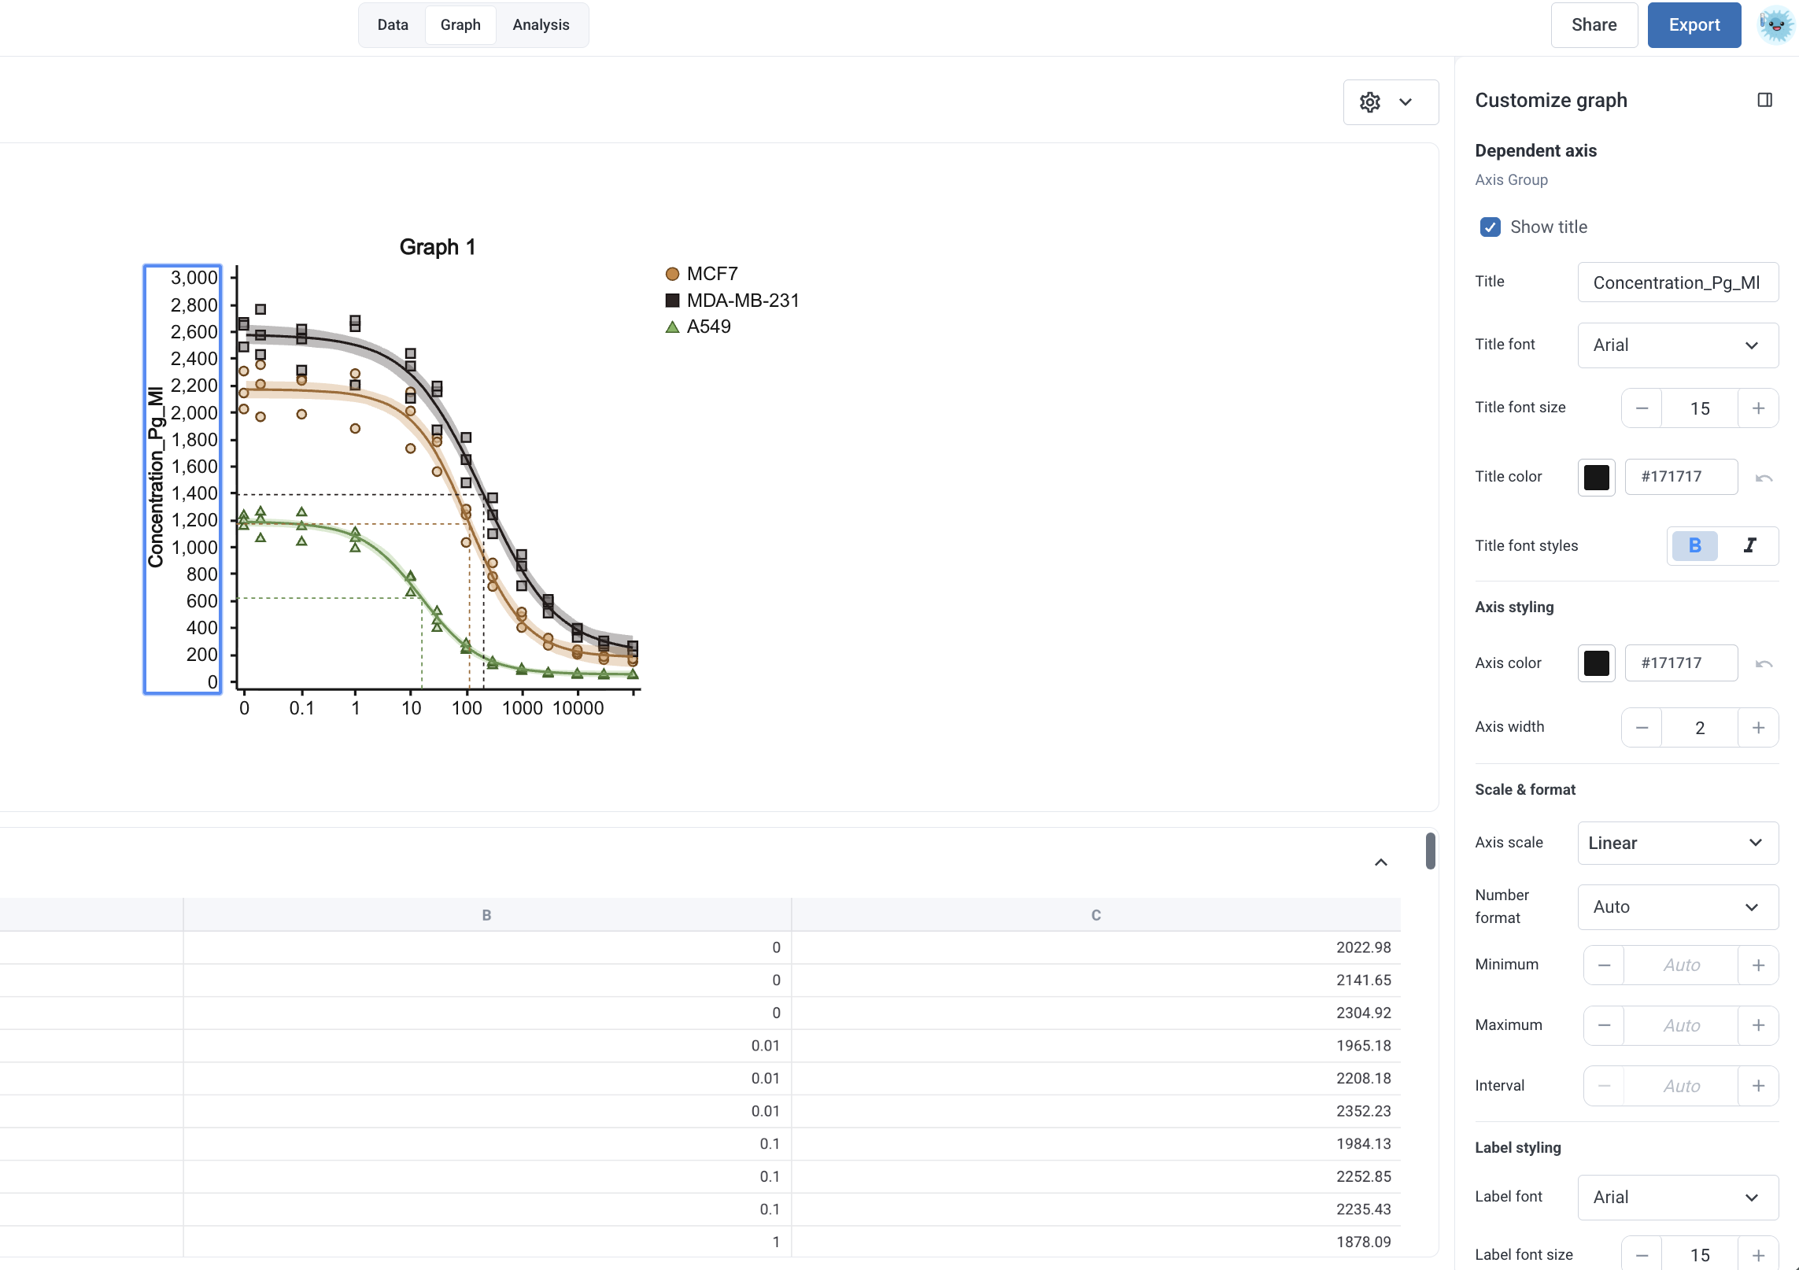Viewport: 1799px width, 1270px height.
Task: Reset the Title color to default
Action: (x=1764, y=478)
